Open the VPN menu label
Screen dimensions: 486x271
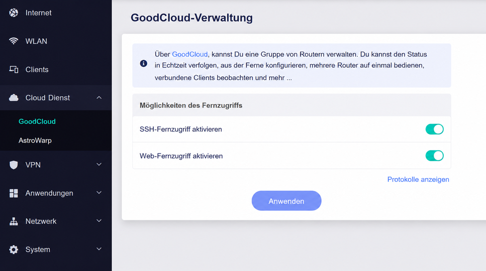[33, 165]
